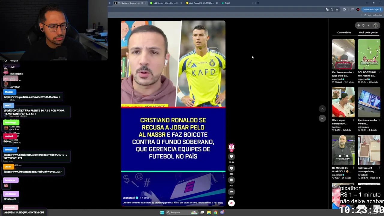The image size is (384, 216).
Task: Bookmark page with the star icon
Action: [337, 10]
